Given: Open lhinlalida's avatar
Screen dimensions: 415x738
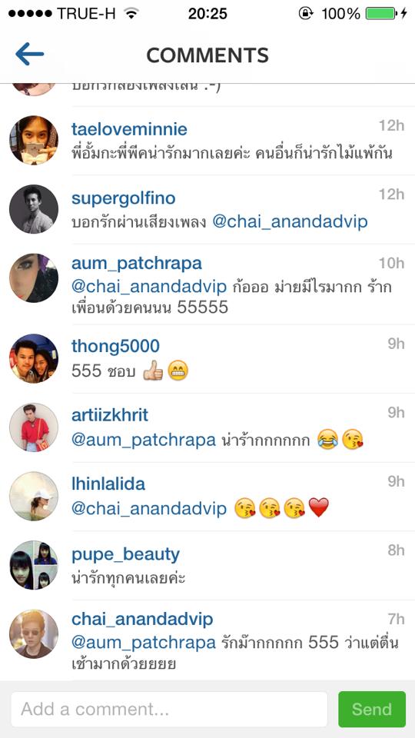Looking at the screenshot, I should [34, 496].
